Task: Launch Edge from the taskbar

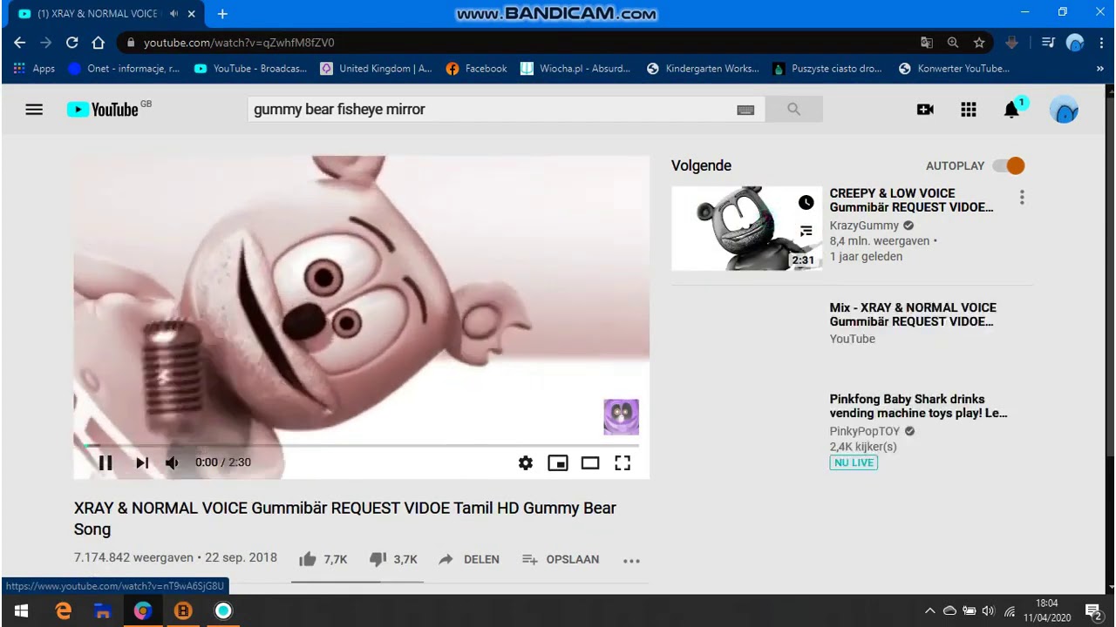Action: (x=63, y=610)
